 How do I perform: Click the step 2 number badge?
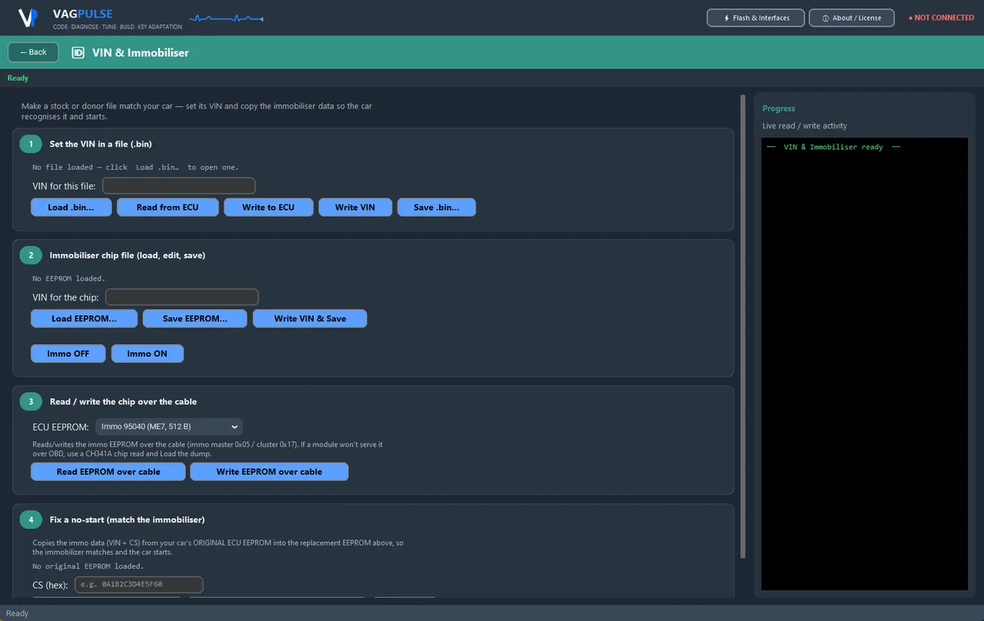[31, 254]
